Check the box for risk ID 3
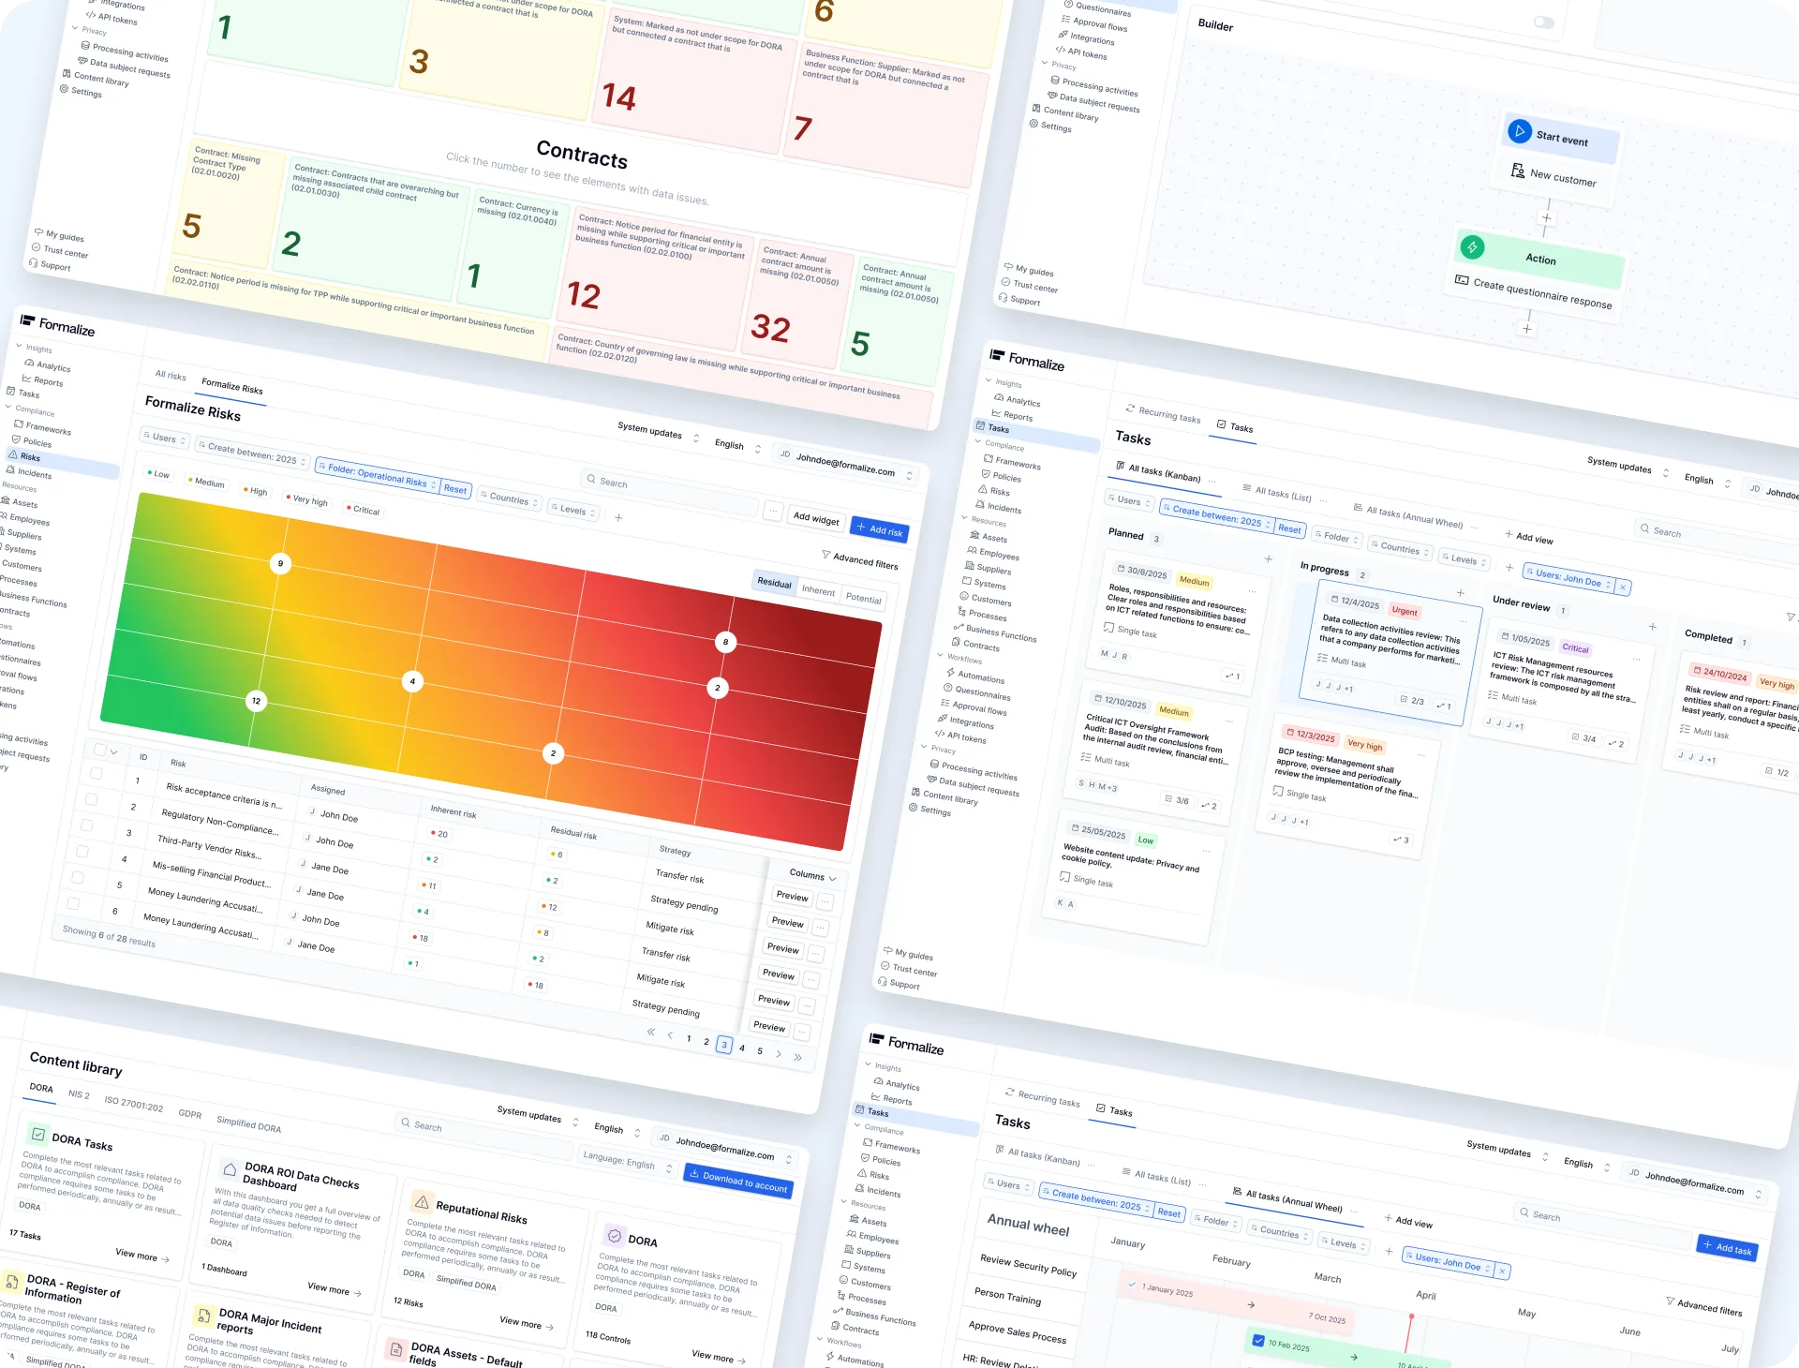 click(x=86, y=825)
